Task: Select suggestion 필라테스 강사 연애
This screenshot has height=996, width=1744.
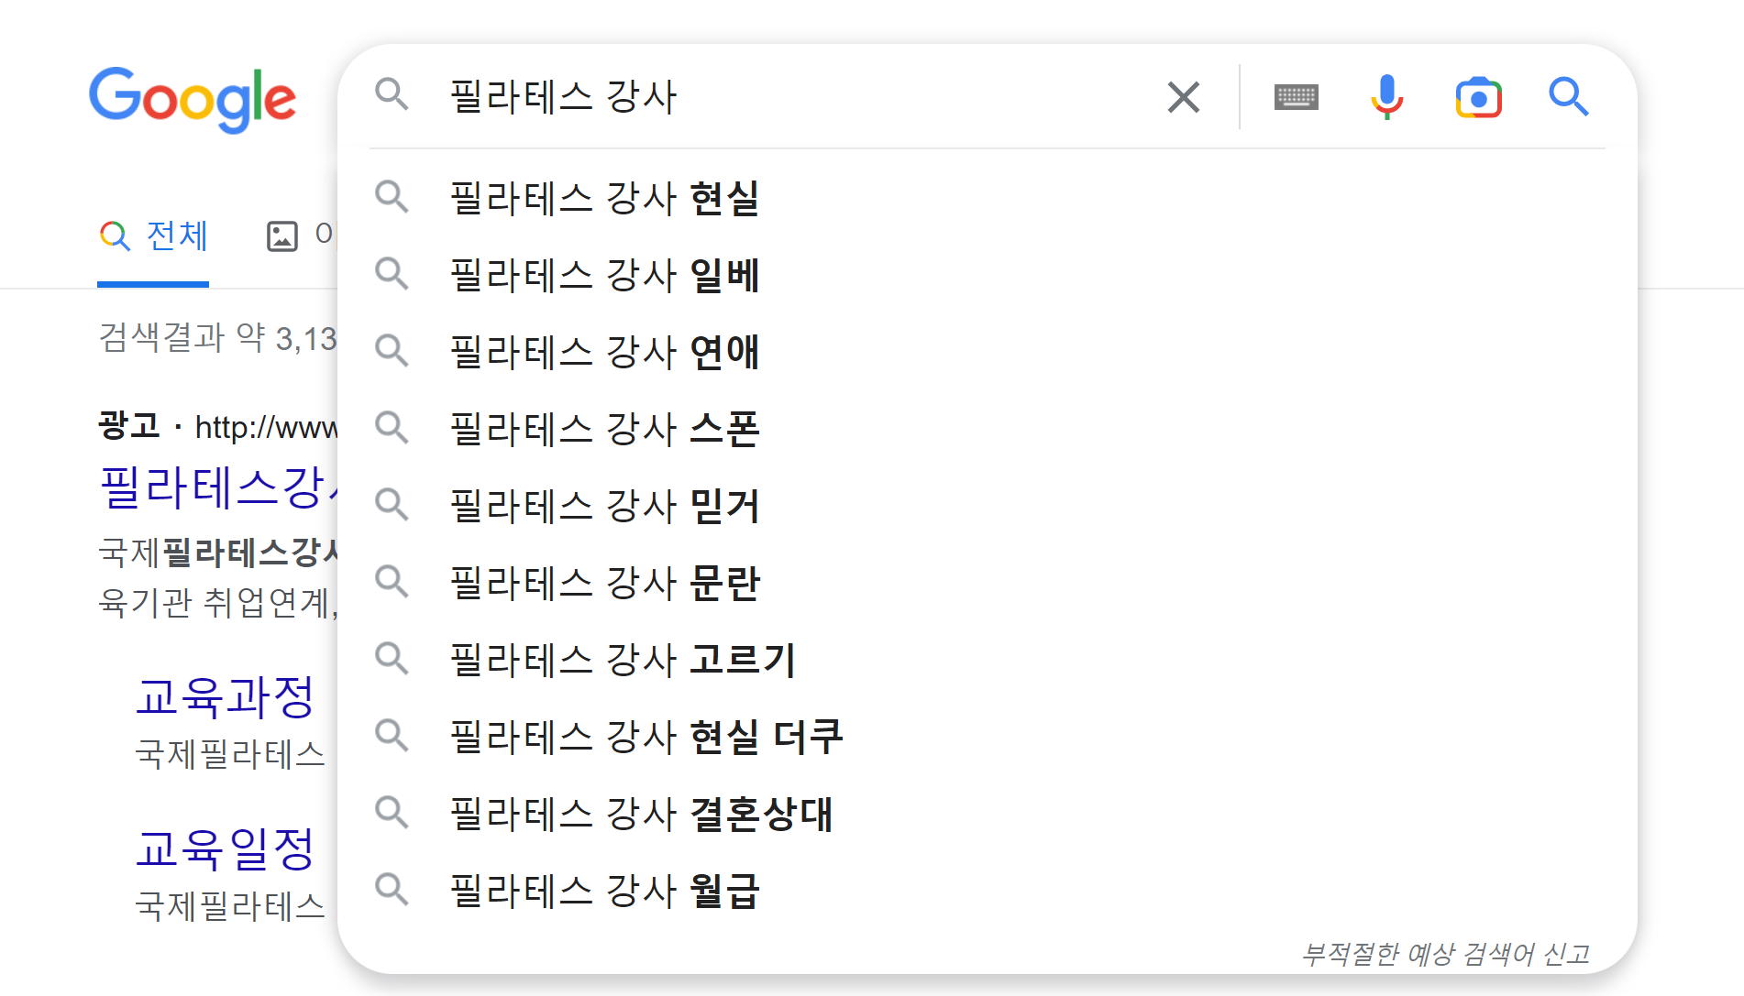Action: point(603,352)
